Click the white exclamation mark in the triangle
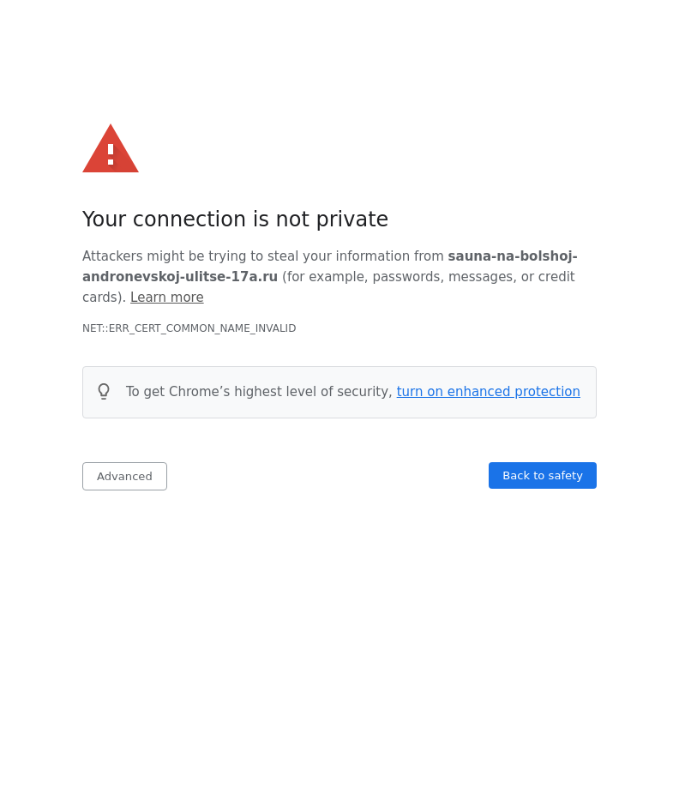This screenshot has width=679, height=788. click(111, 153)
